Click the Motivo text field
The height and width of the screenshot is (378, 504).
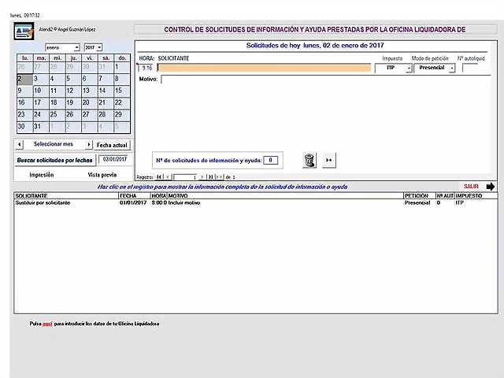(325, 80)
